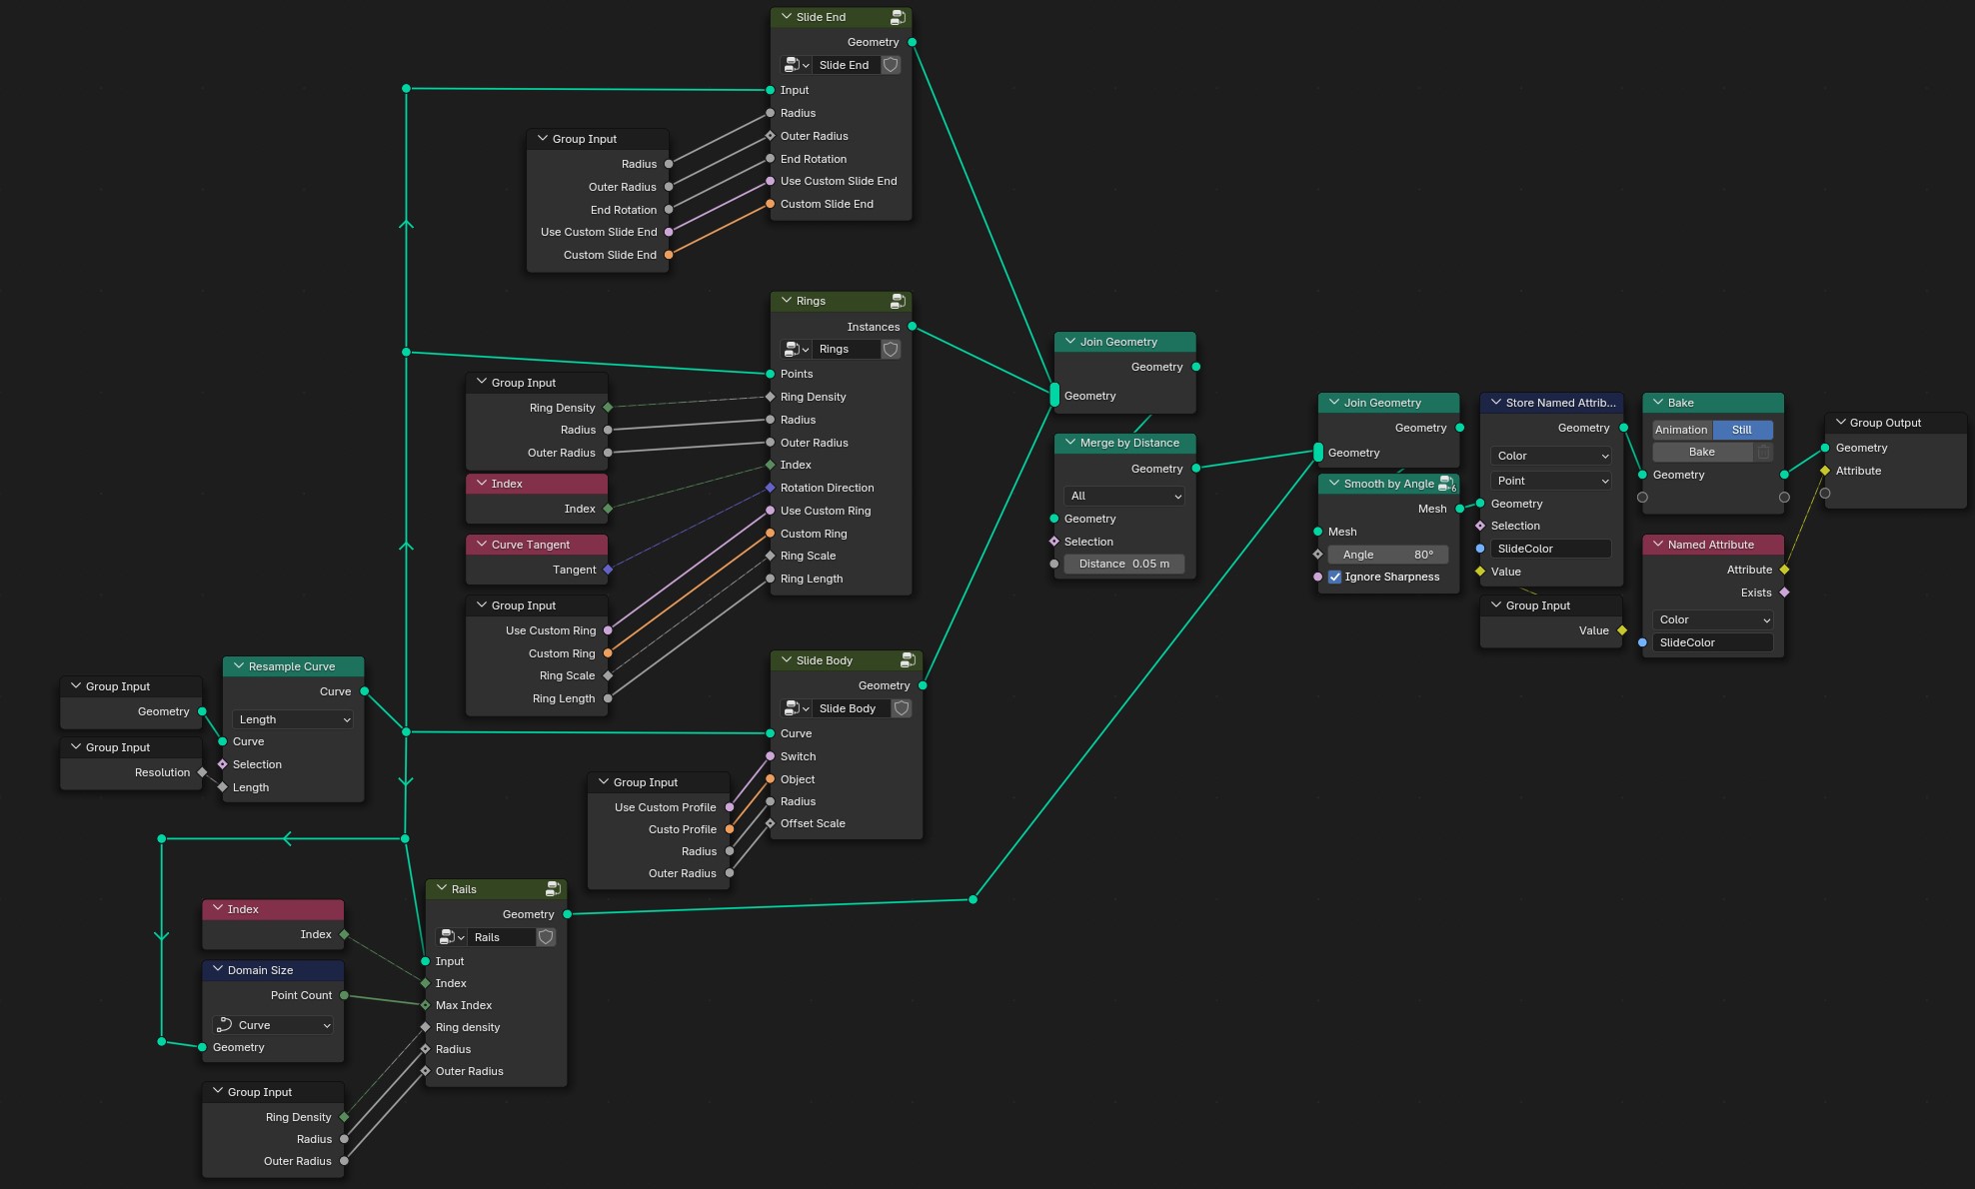Click the Value output socket of Group Input
Image resolution: width=1975 pixels, height=1189 pixels.
click(x=1622, y=630)
